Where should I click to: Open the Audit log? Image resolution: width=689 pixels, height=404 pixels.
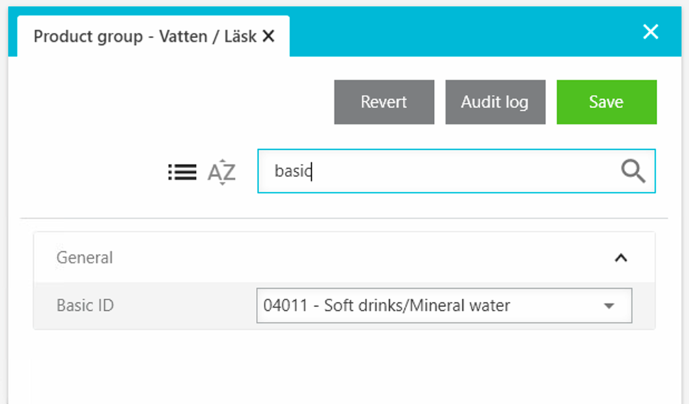495,102
